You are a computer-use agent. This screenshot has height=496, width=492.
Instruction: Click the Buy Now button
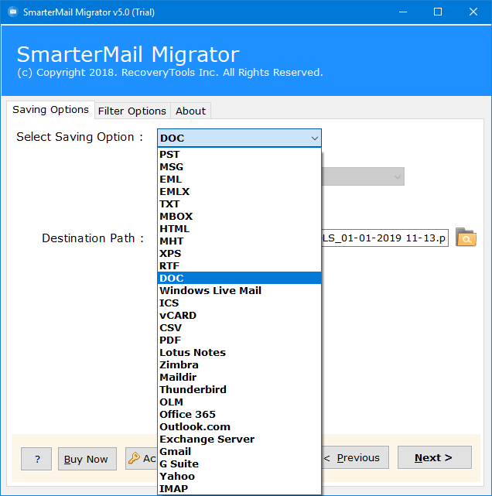(87, 459)
